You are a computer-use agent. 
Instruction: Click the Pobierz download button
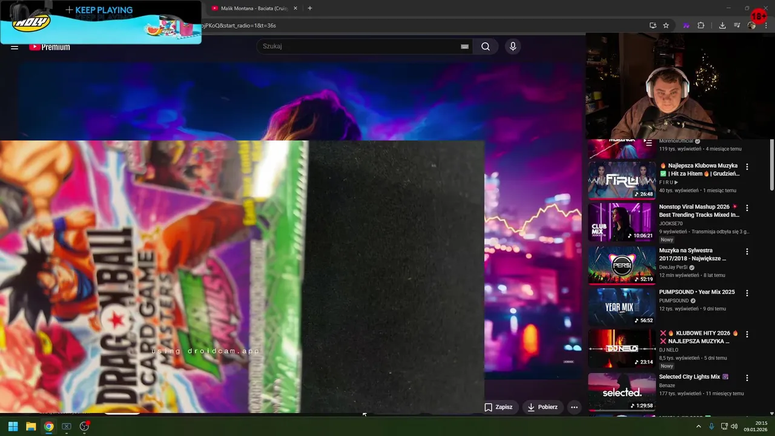(542, 407)
